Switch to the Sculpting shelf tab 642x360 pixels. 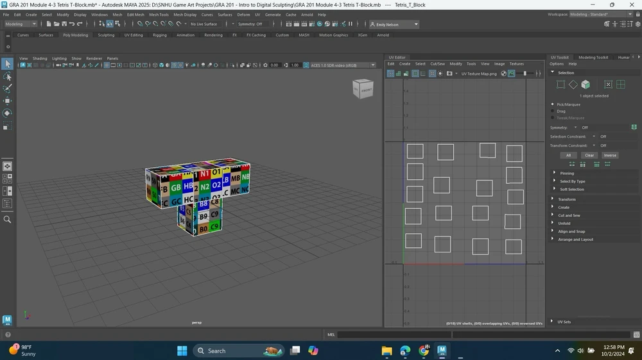click(106, 35)
